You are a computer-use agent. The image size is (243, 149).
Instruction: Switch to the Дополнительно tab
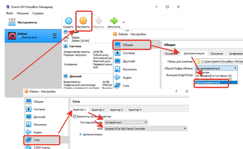194,53
